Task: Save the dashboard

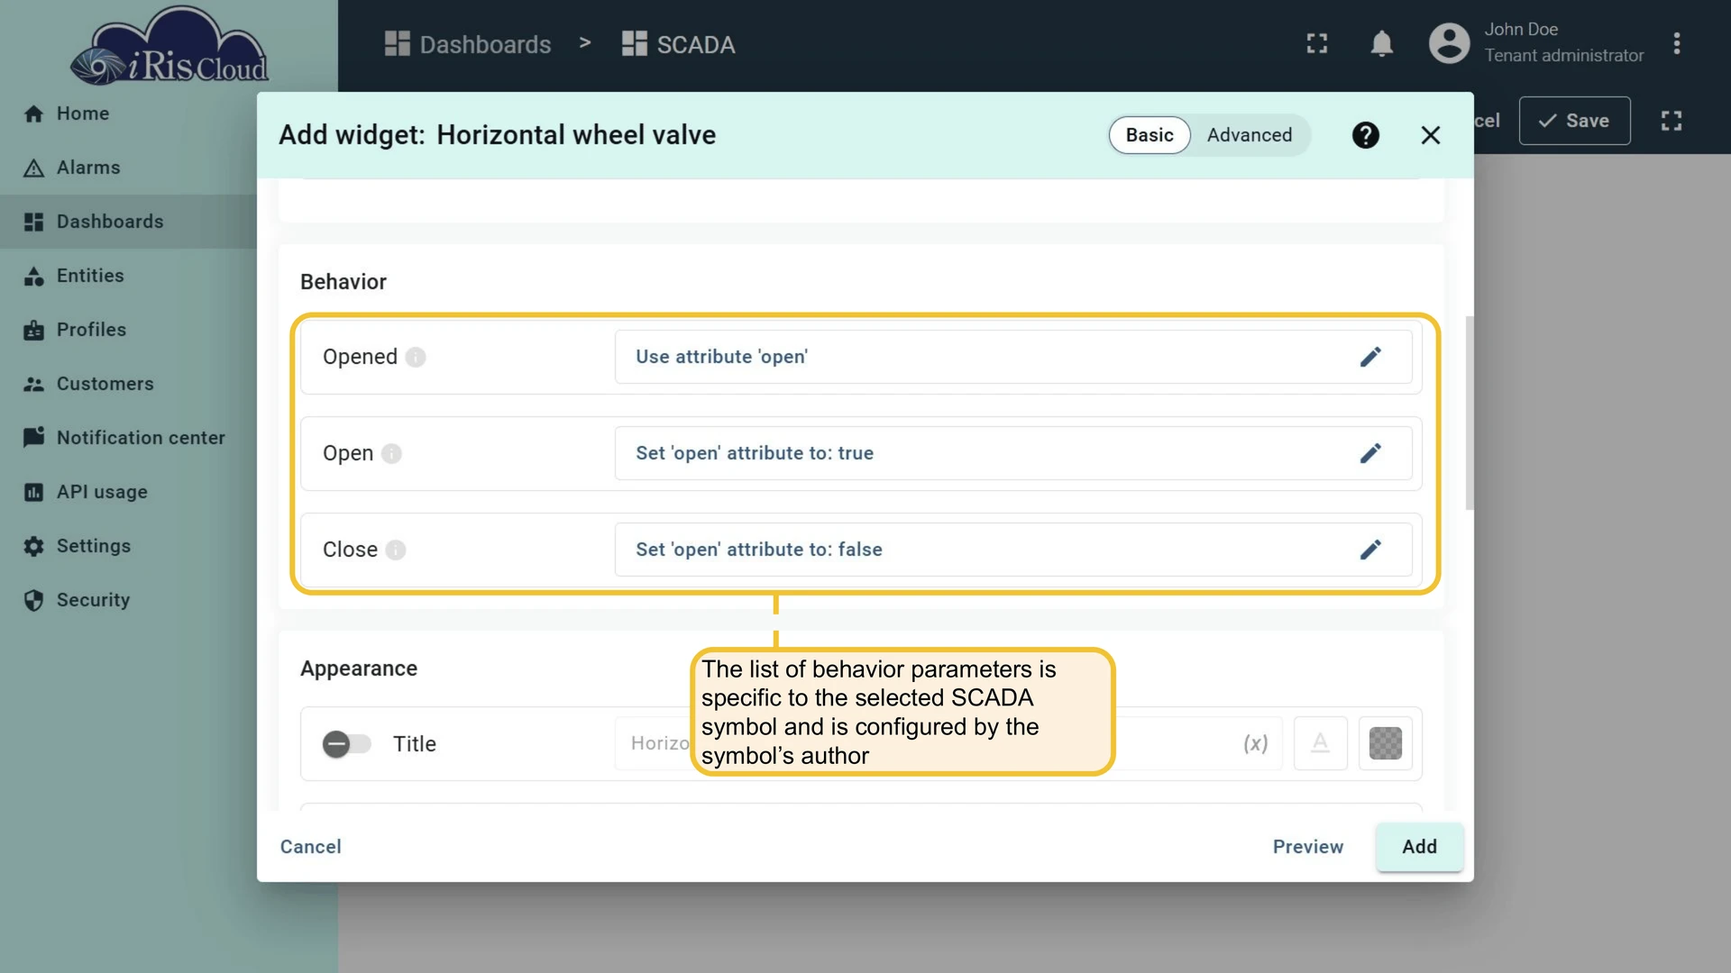Action: [x=1574, y=121]
